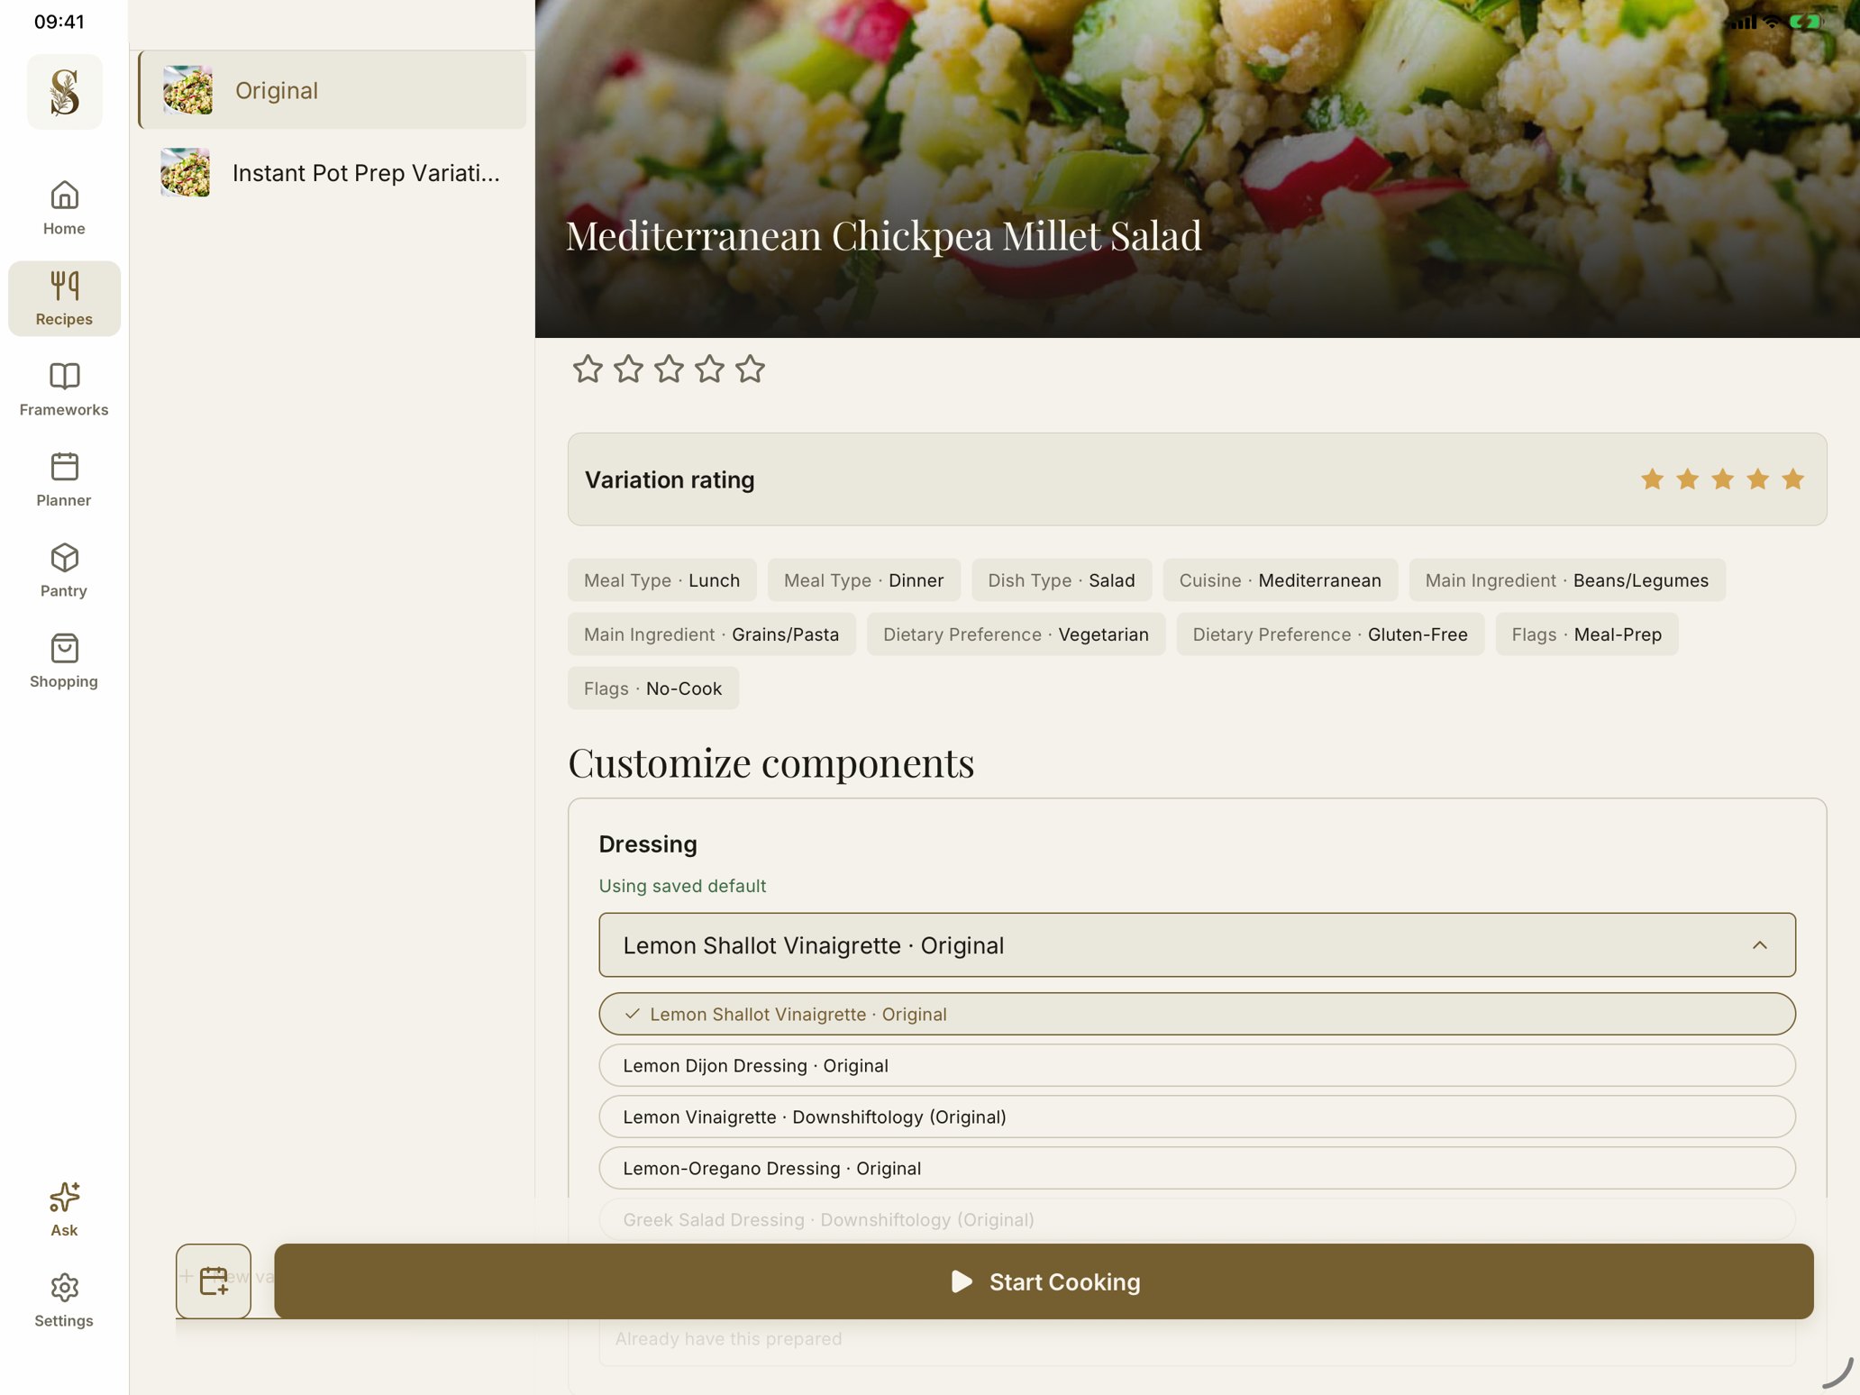Click the Meal Type Dinner tag
Image resolution: width=1860 pixels, height=1395 pixels.
click(863, 580)
